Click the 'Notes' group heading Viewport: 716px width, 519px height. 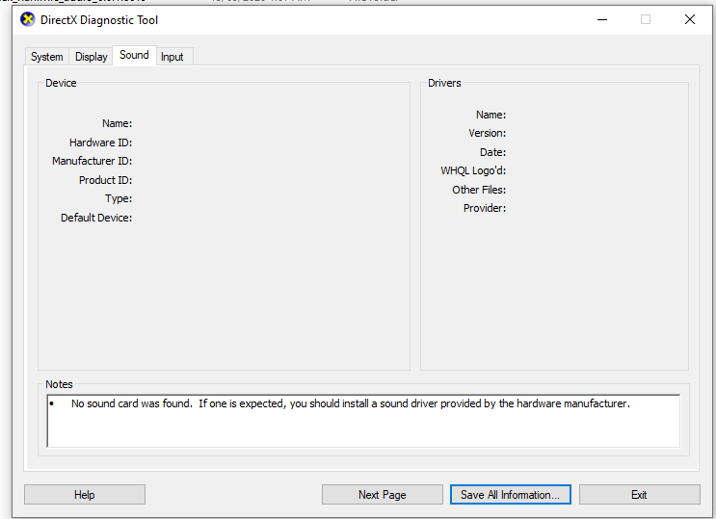[x=59, y=384]
